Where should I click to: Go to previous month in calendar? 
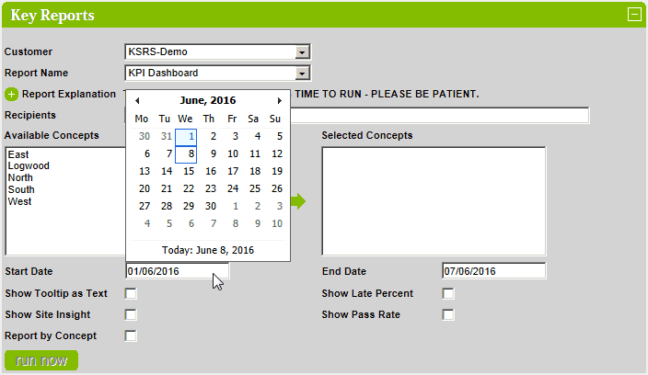137,101
